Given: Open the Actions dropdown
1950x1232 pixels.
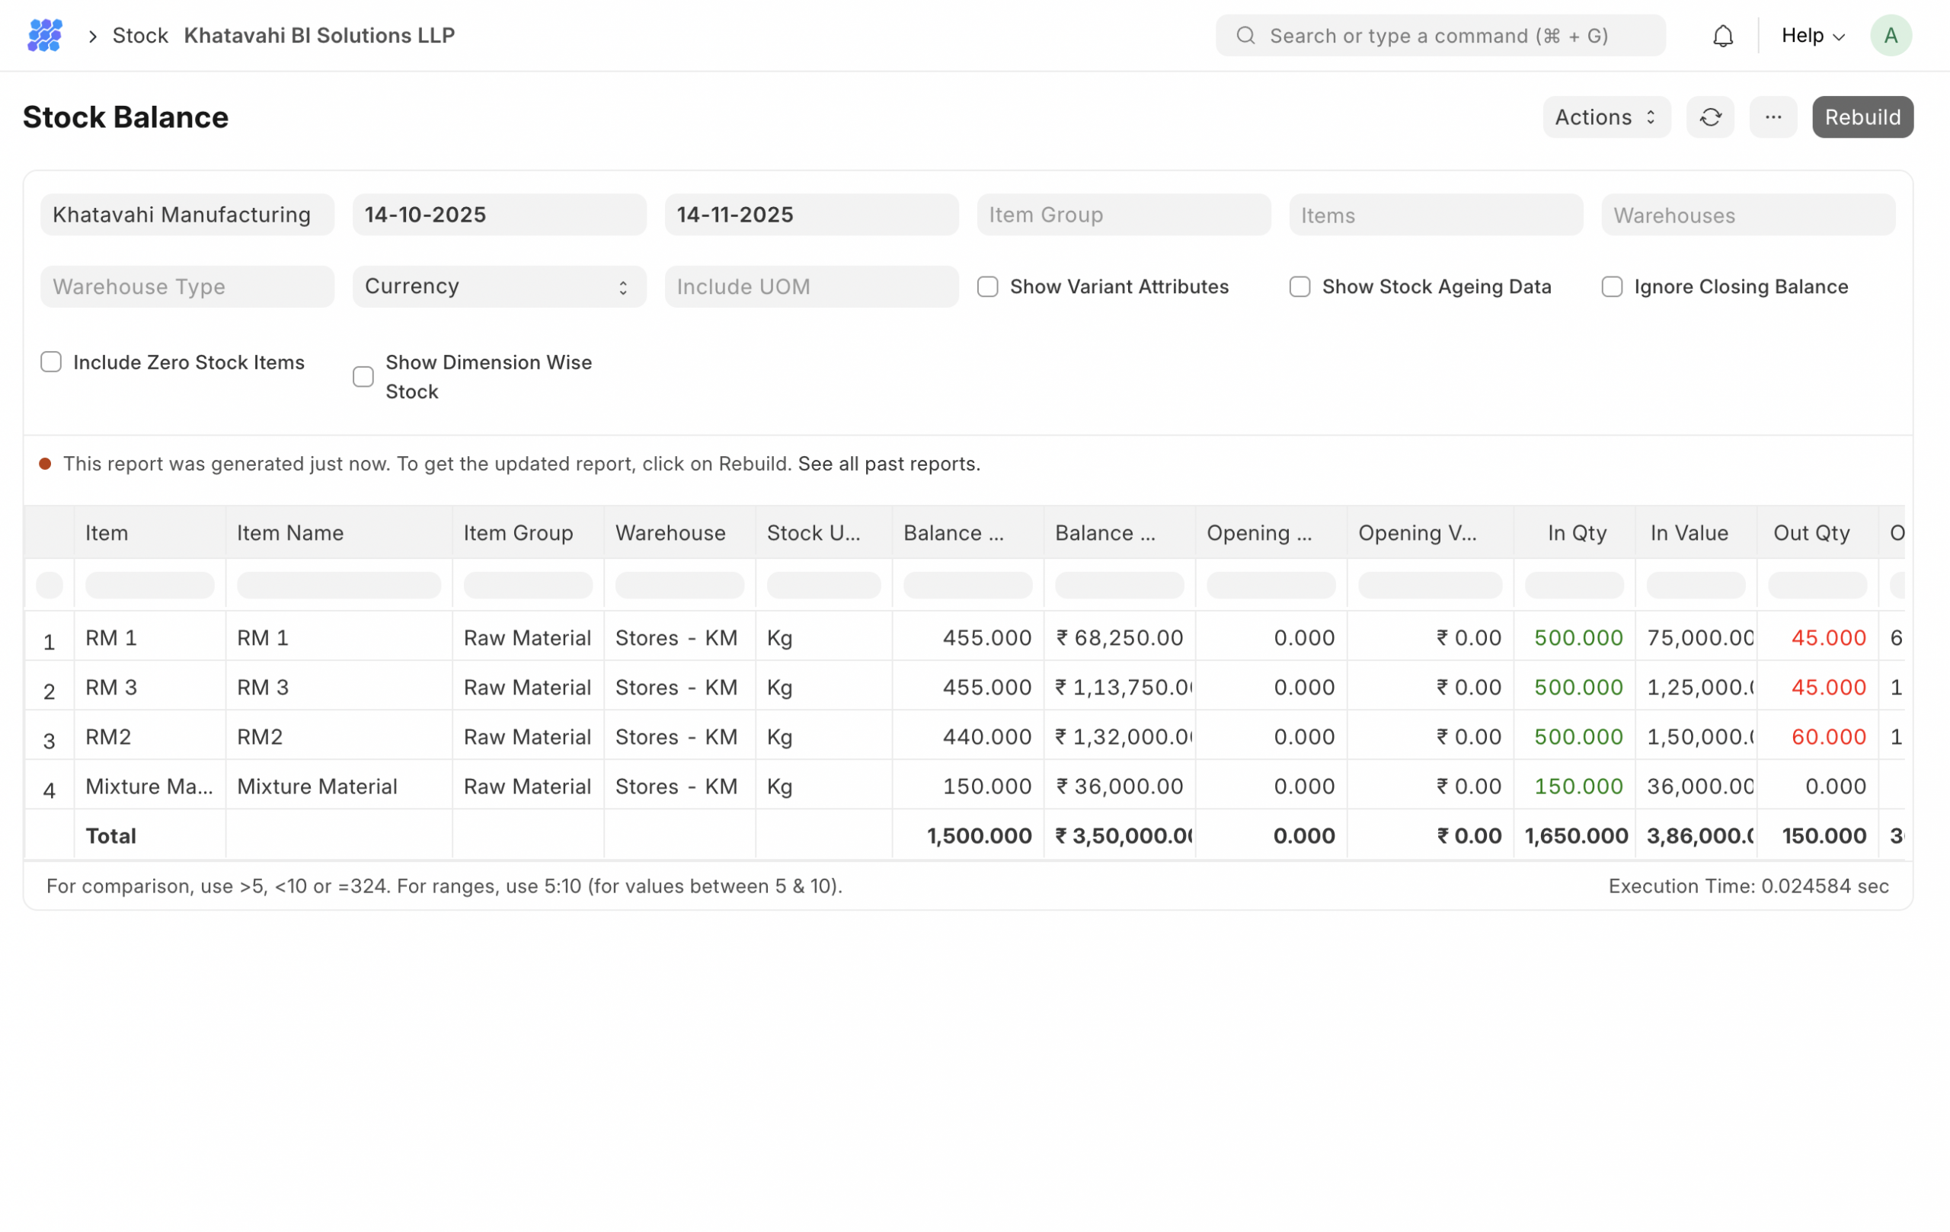Looking at the screenshot, I should (x=1605, y=117).
